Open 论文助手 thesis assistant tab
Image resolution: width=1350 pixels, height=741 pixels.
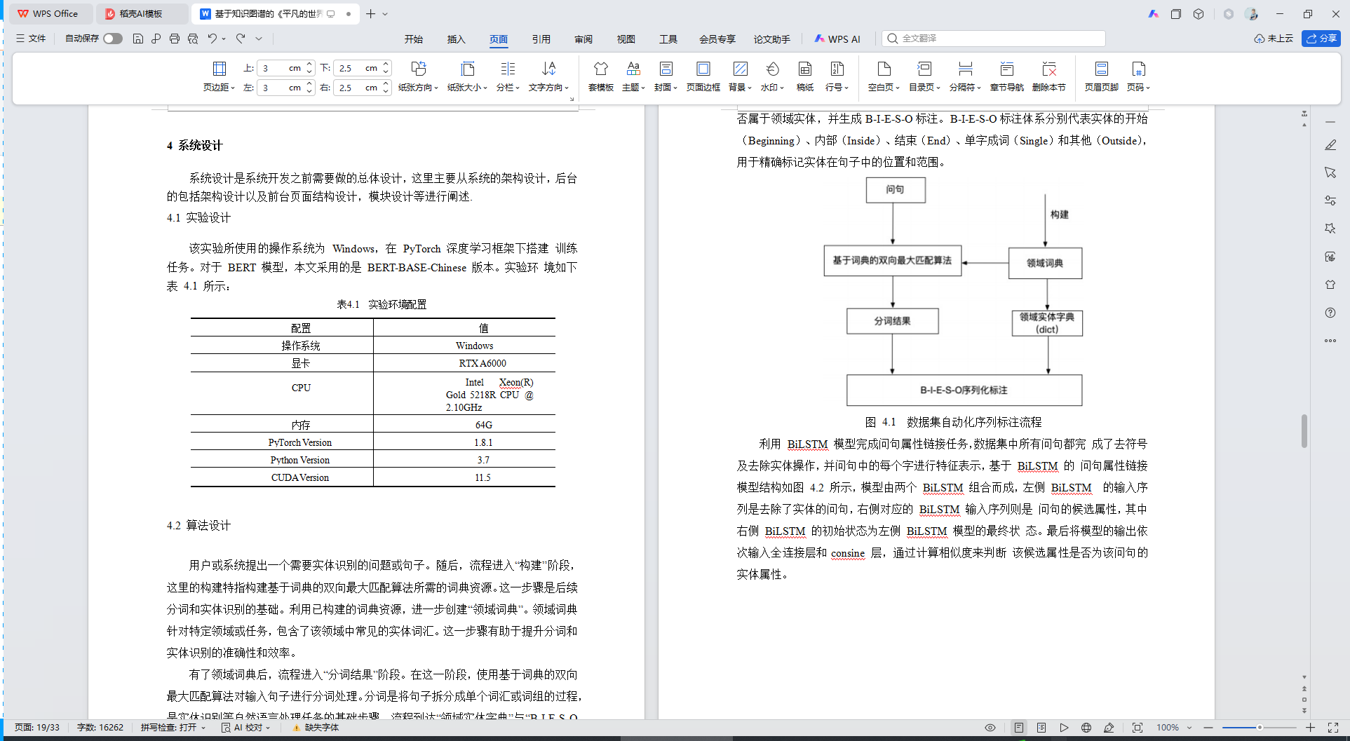pos(771,39)
